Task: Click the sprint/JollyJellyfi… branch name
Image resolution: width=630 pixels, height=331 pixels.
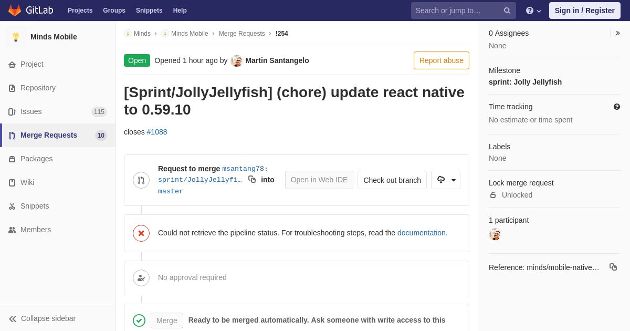Action: (x=200, y=180)
